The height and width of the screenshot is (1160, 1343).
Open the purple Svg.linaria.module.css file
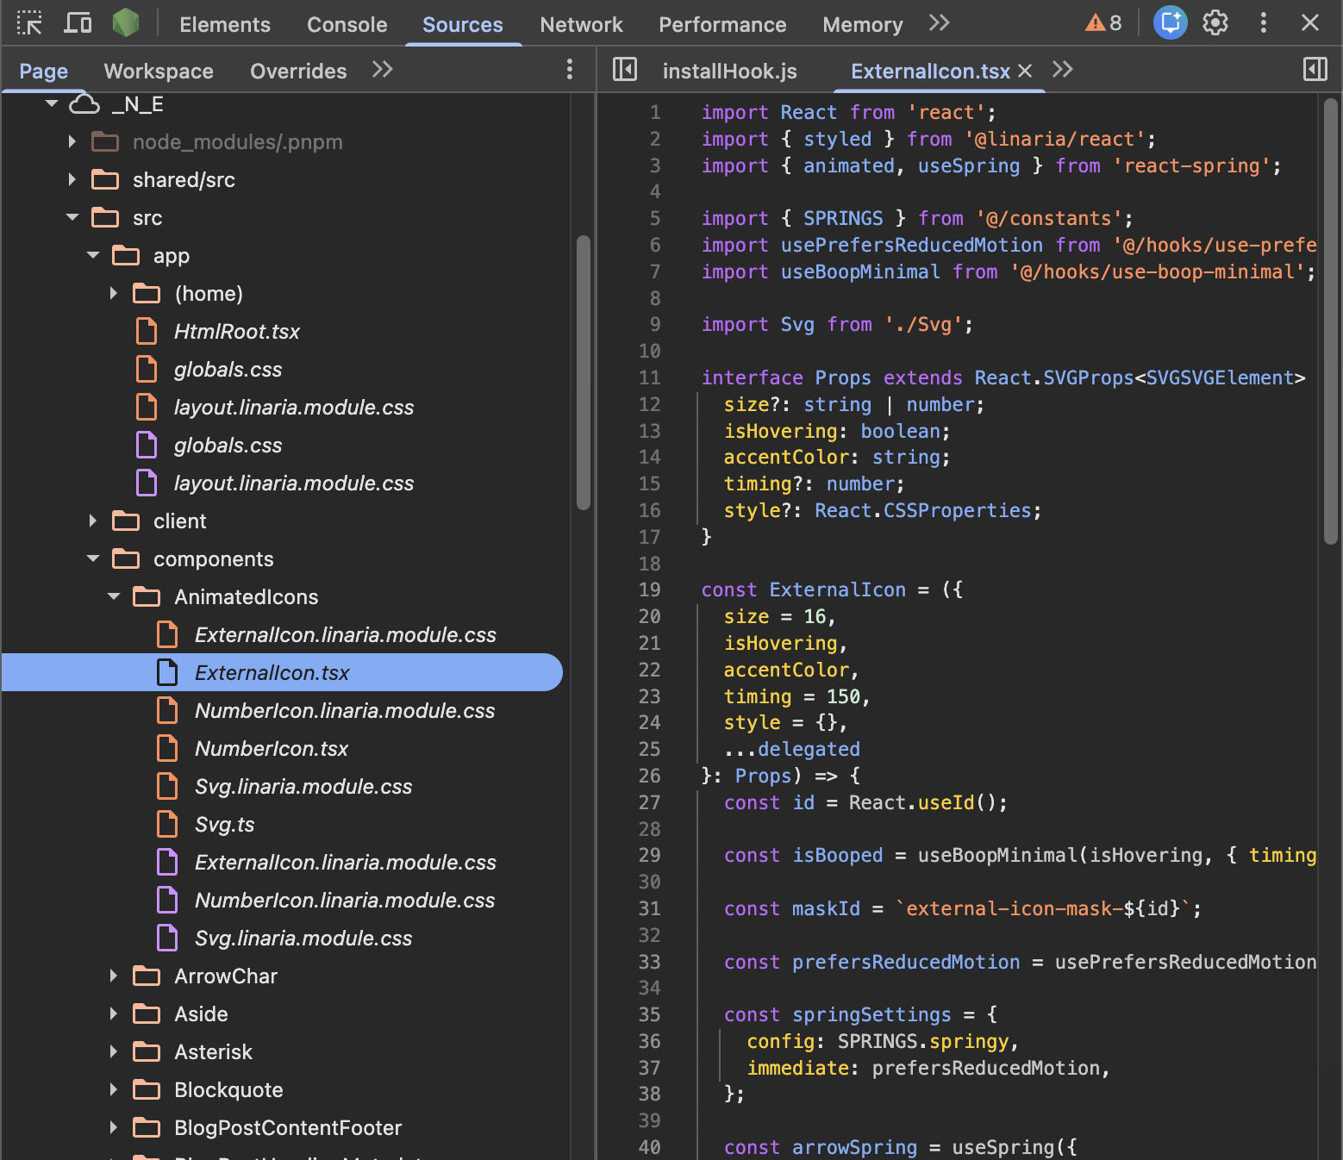[x=303, y=939]
